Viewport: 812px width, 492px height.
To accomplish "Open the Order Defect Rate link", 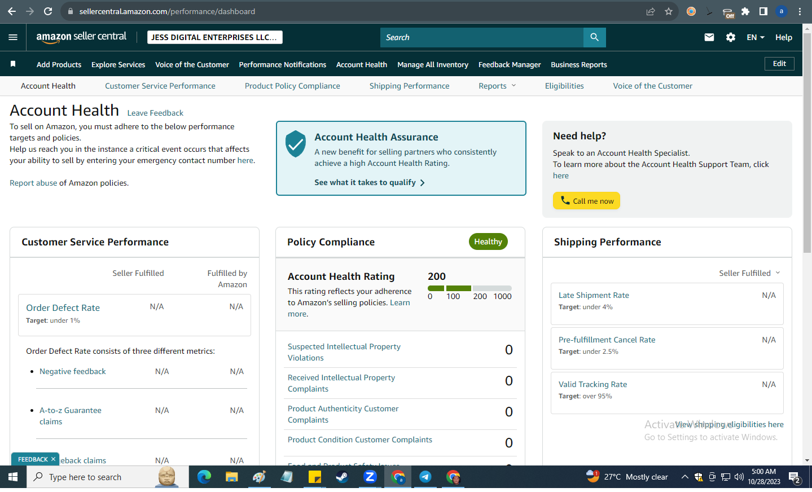I will [63, 307].
